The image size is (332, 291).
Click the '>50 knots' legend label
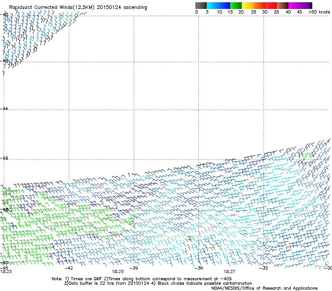(x=319, y=12)
